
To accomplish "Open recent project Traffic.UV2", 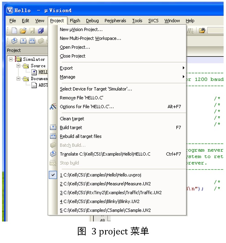I will point(117,192).
